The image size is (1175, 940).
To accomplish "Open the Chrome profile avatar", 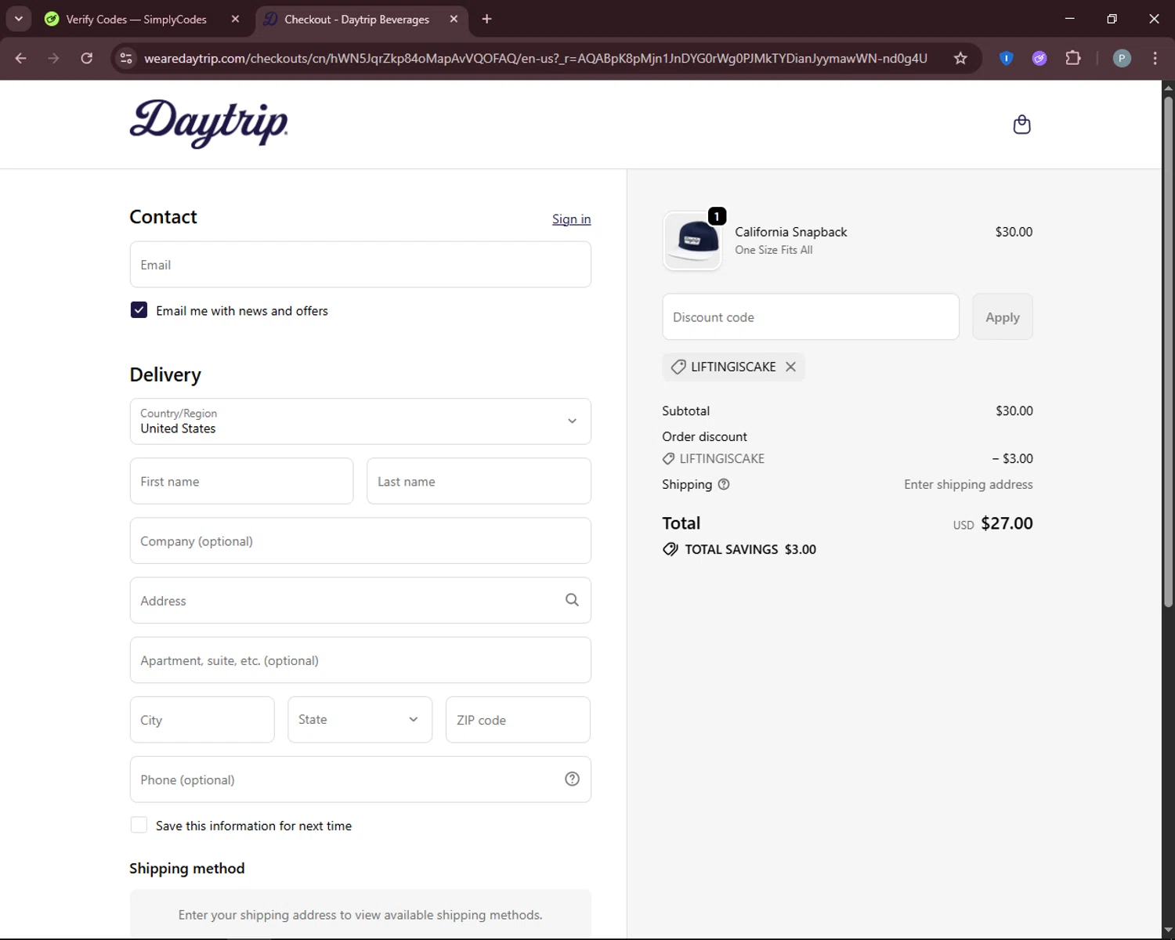I will point(1122,58).
